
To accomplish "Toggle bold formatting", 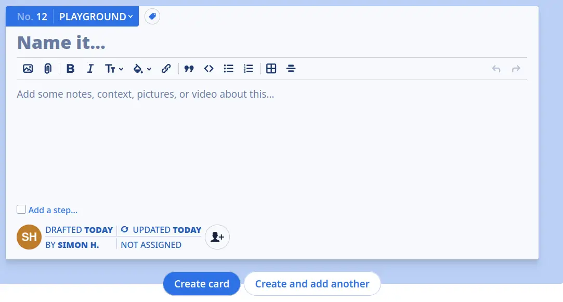I will (x=70, y=68).
